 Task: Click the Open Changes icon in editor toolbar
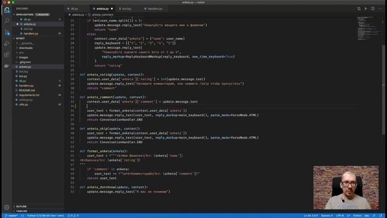click(359, 8)
